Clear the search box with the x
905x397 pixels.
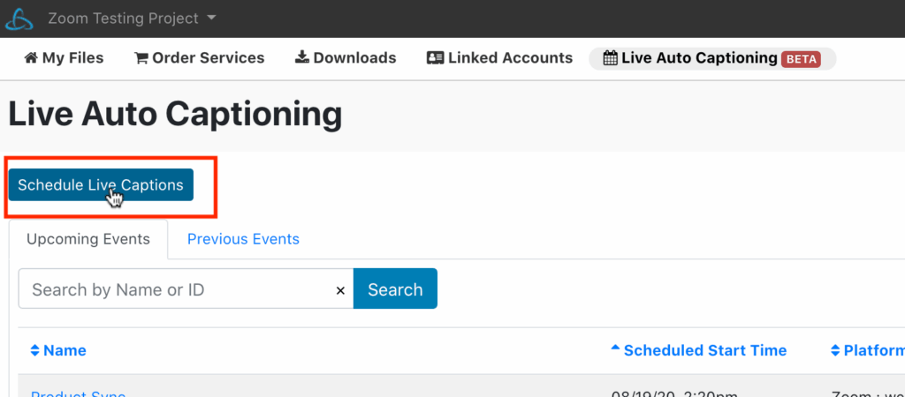click(340, 290)
